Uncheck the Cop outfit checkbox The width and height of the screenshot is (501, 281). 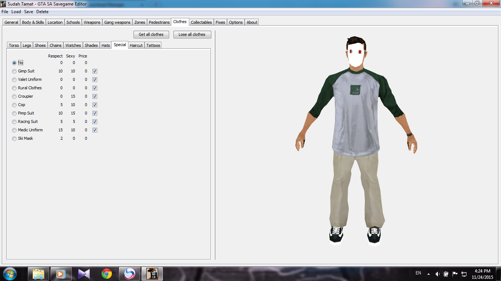(x=95, y=105)
